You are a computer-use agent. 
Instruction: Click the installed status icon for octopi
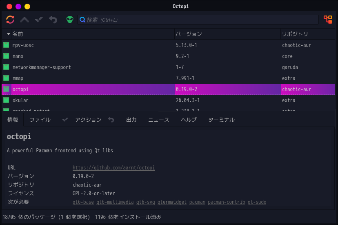(6, 89)
